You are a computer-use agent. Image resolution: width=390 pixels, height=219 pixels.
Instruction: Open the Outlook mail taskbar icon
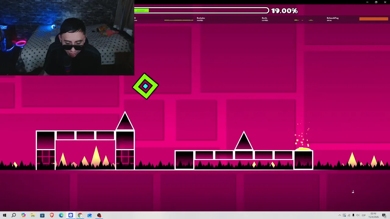(90, 215)
